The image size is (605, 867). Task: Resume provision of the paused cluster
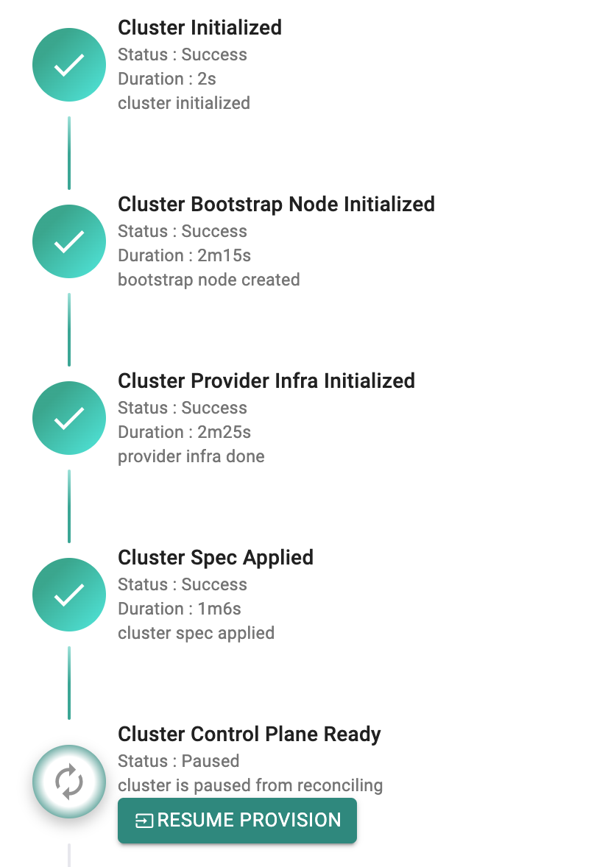[x=237, y=821]
